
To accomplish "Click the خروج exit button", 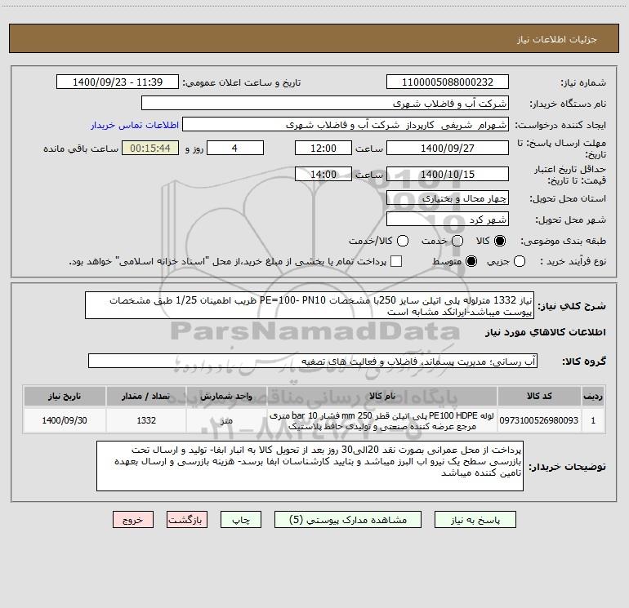I will 133,520.
